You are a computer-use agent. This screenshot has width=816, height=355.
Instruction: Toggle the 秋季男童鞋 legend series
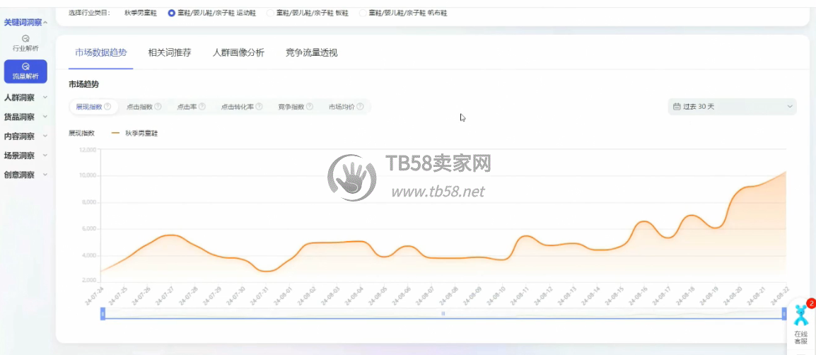coord(134,132)
